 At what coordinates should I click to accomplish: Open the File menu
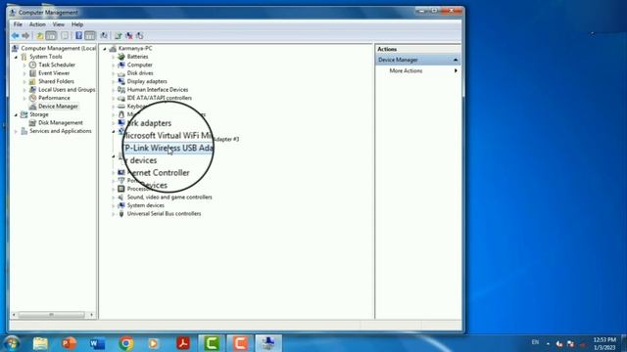[x=18, y=24]
